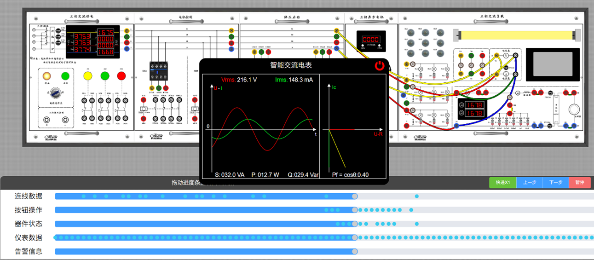Click the 快进X1 fast-forward button
594x260 pixels.
(x=502, y=183)
